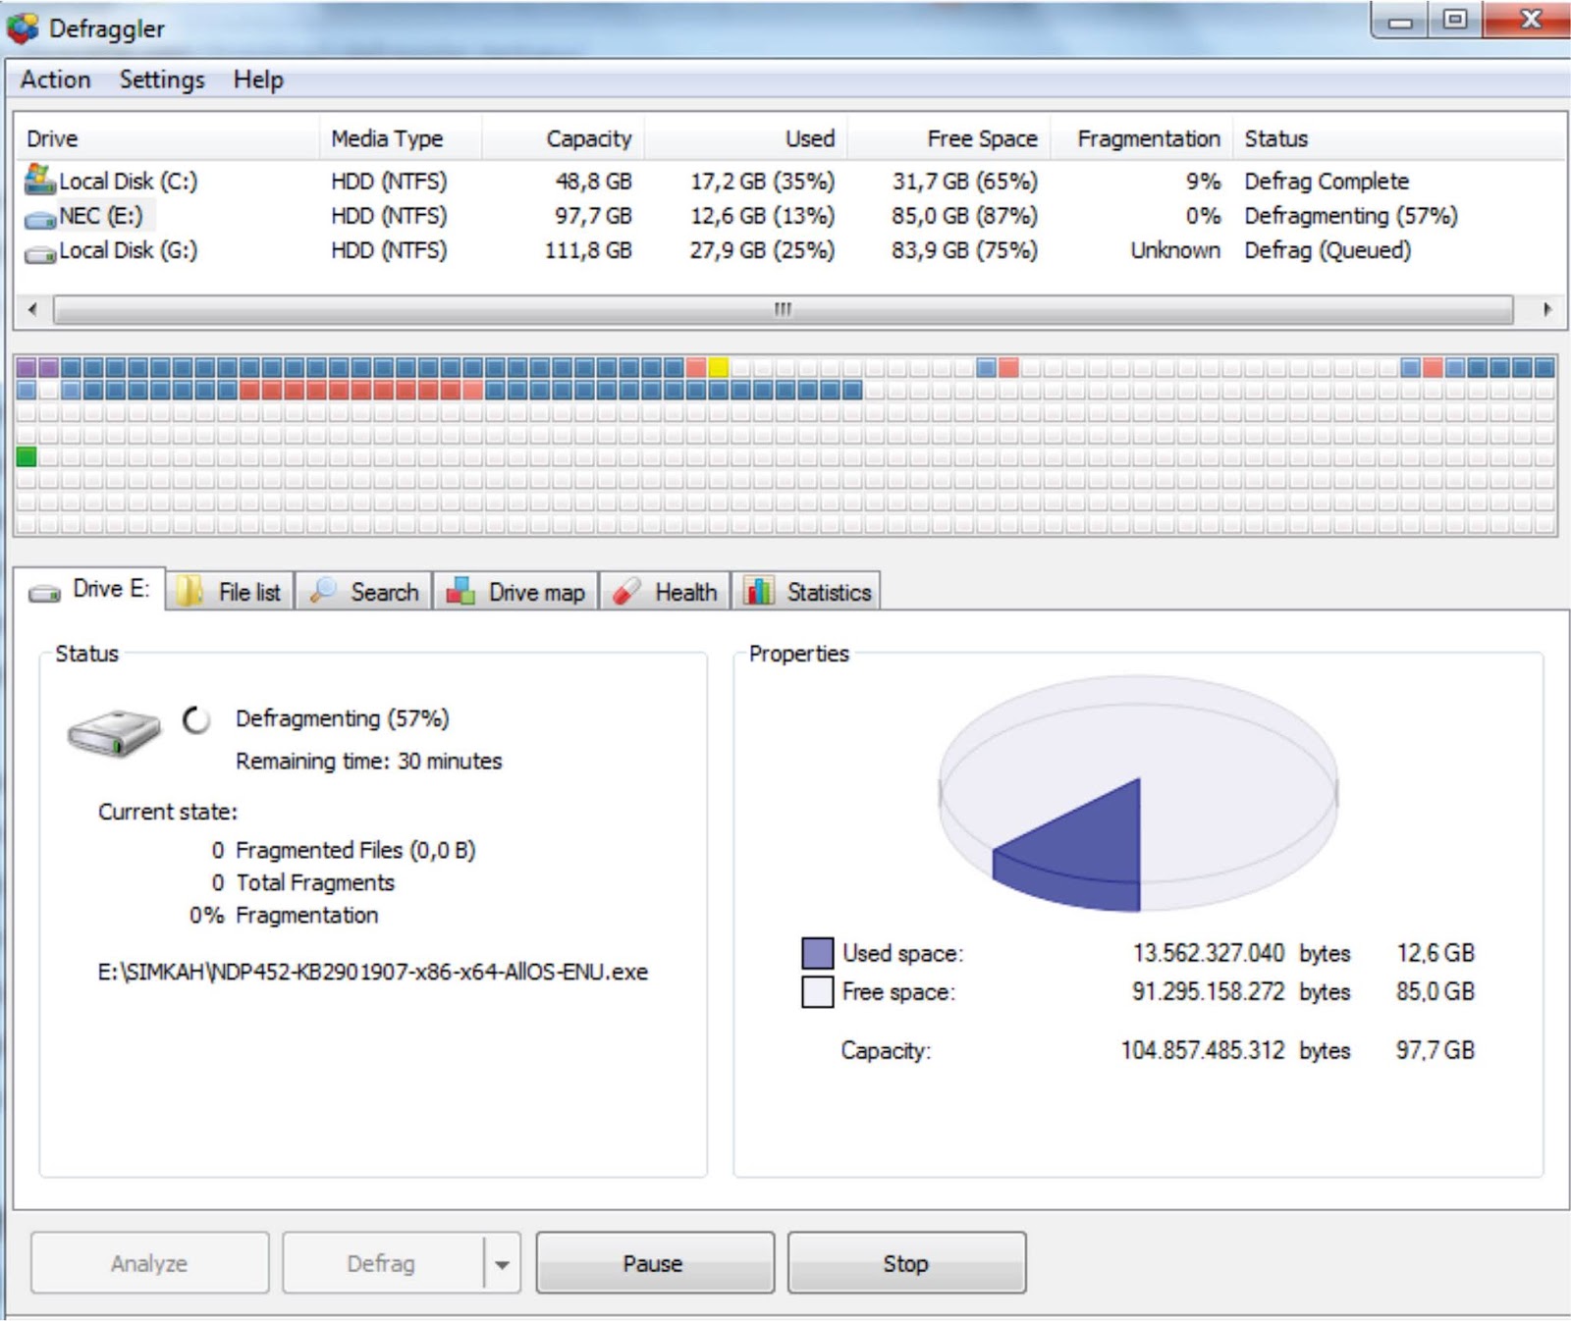
Task: Click the NEC (E:) drive icon
Action: click(40, 219)
